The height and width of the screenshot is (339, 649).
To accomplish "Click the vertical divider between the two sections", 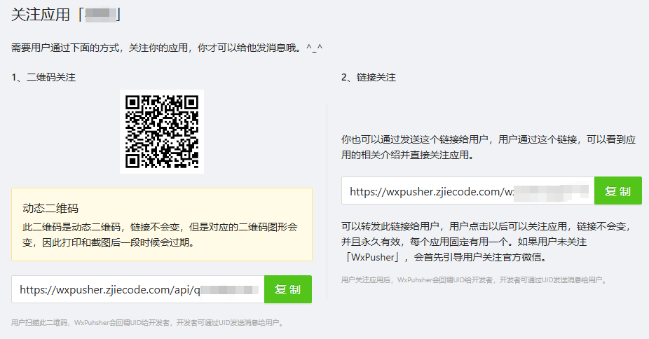I will [x=327, y=203].
